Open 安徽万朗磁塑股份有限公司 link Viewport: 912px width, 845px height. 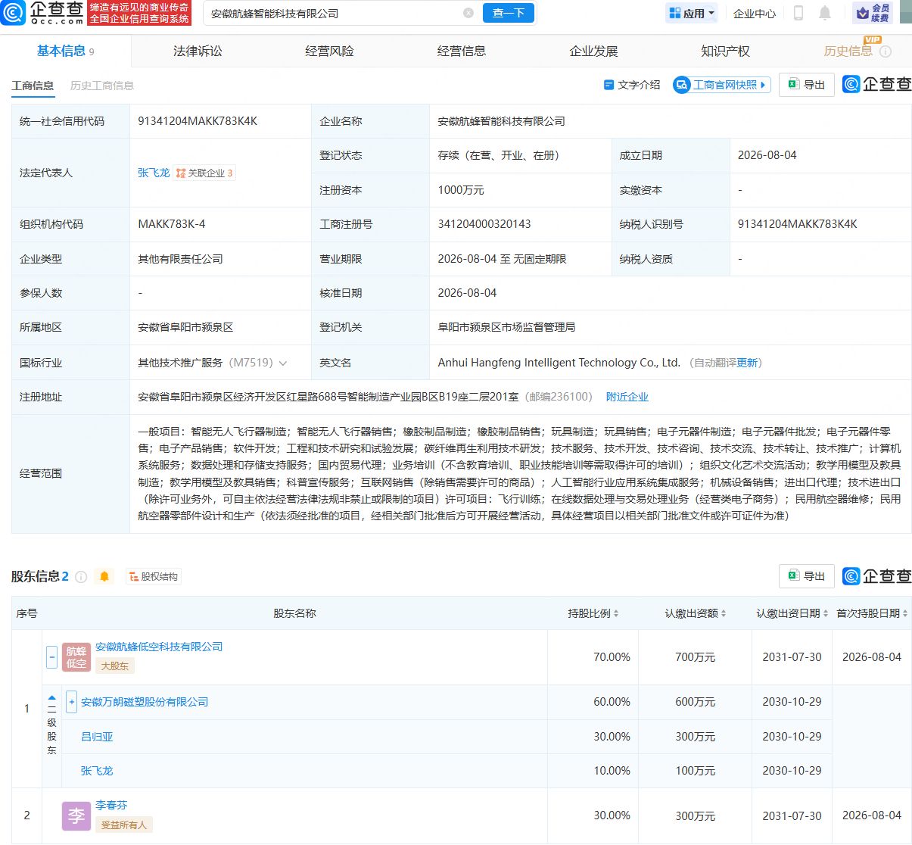coord(145,702)
